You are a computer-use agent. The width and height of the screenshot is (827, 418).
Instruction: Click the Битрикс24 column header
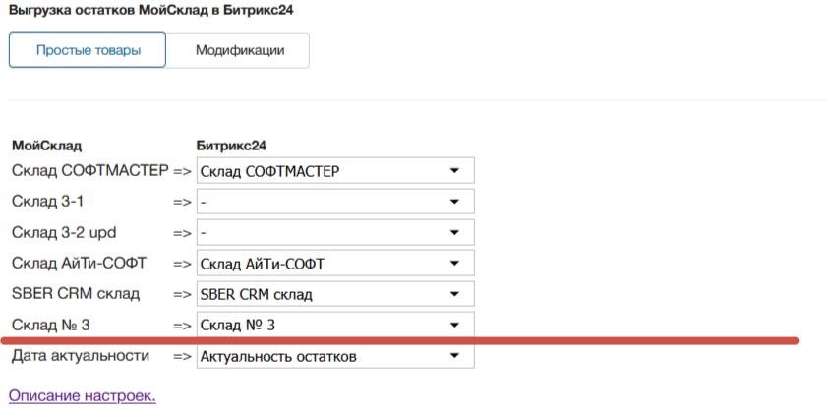click(x=231, y=146)
